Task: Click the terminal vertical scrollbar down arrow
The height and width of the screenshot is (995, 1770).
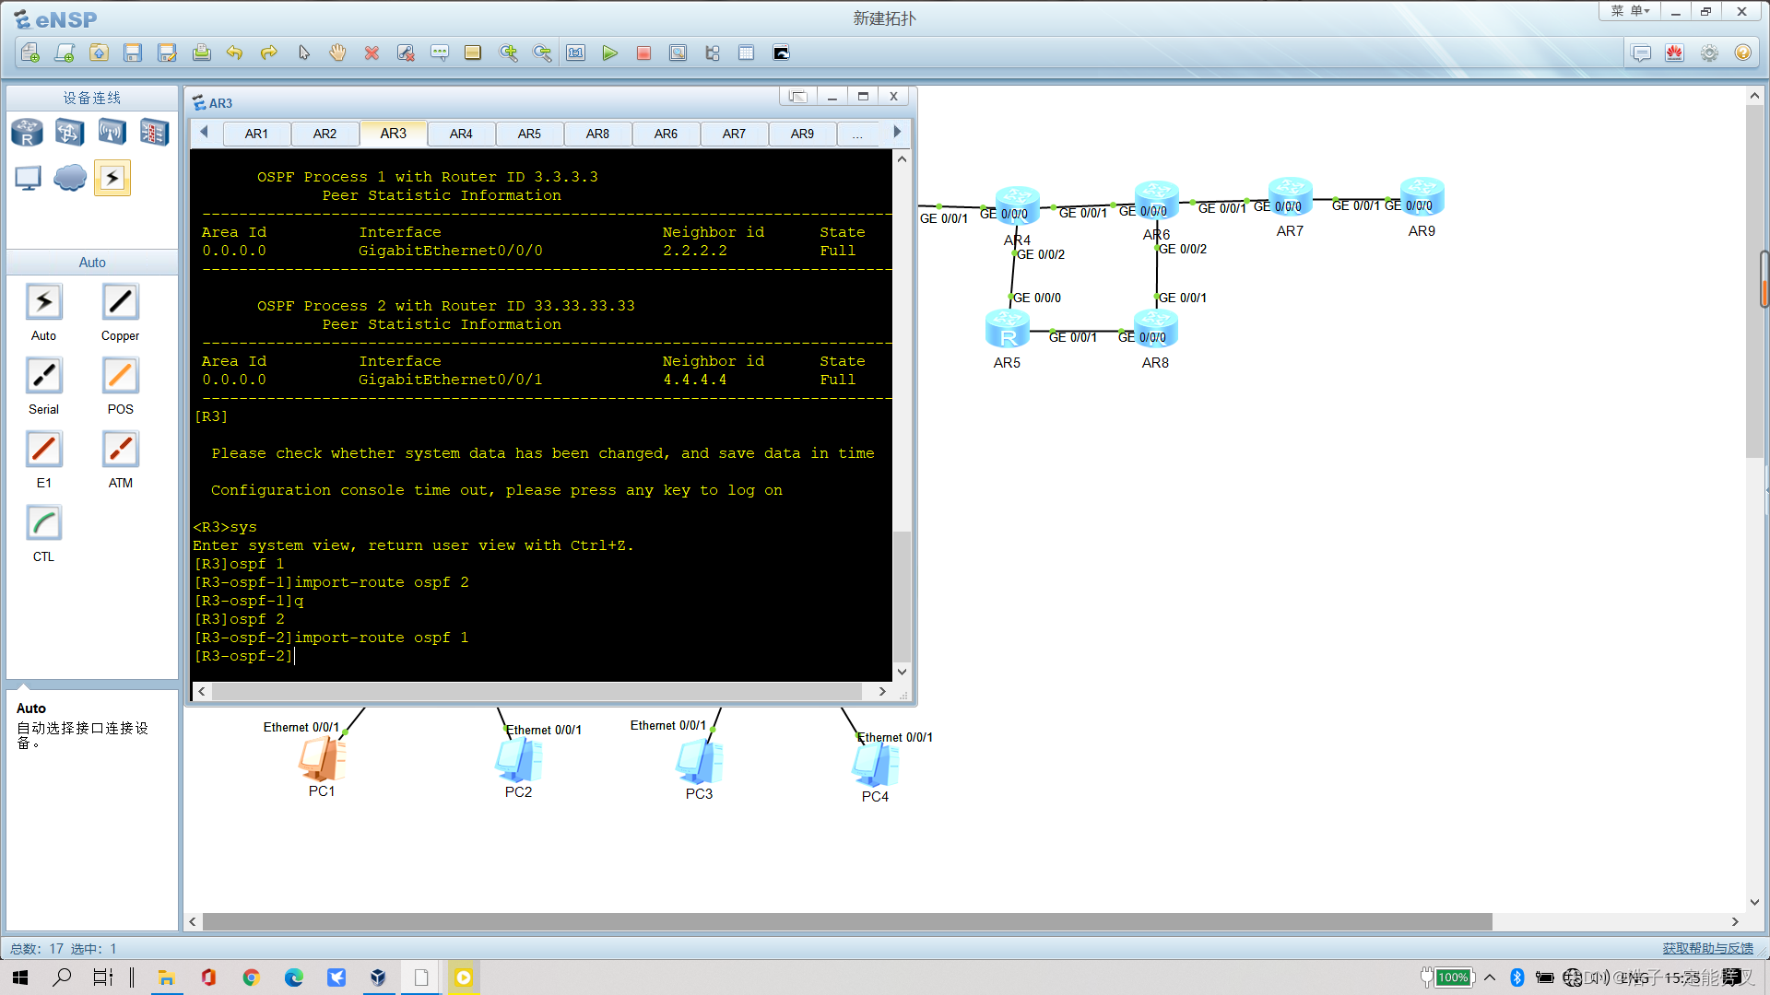Action: [902, 672]
